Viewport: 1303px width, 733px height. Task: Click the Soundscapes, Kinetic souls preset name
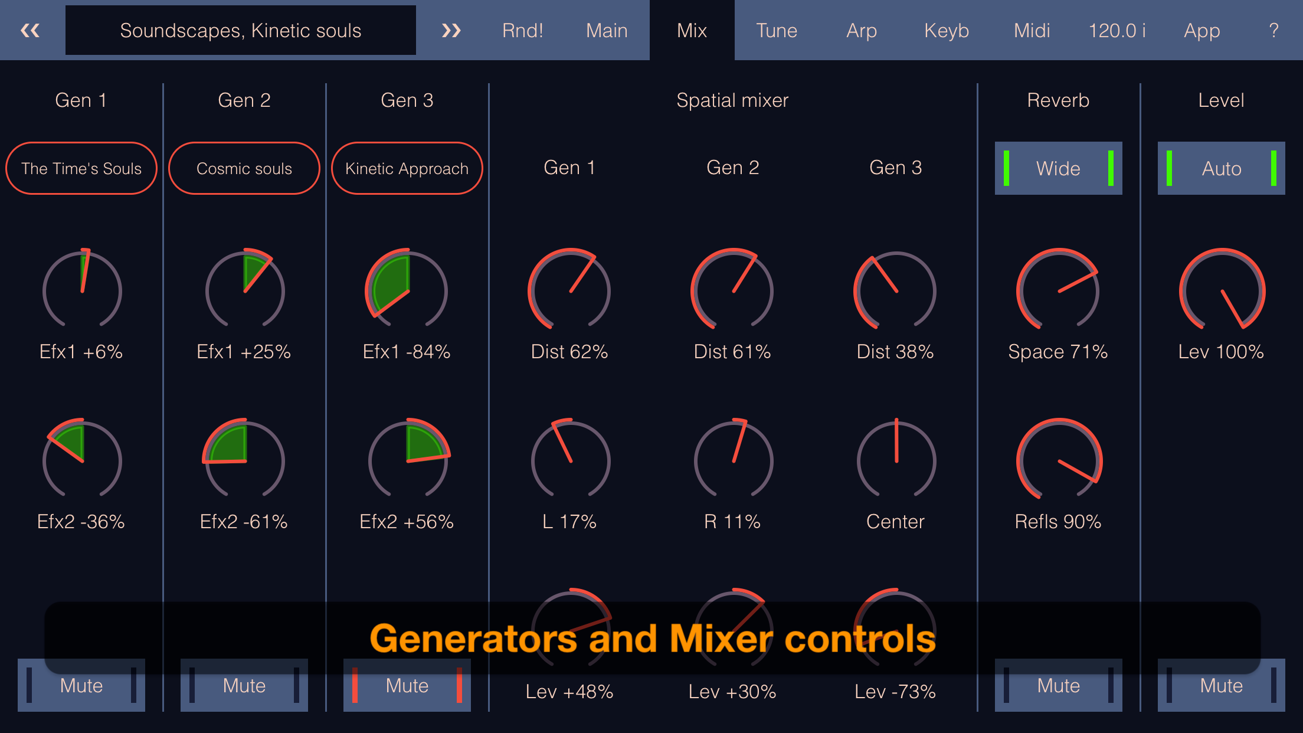pyautogui.click(x=241, y=30)
